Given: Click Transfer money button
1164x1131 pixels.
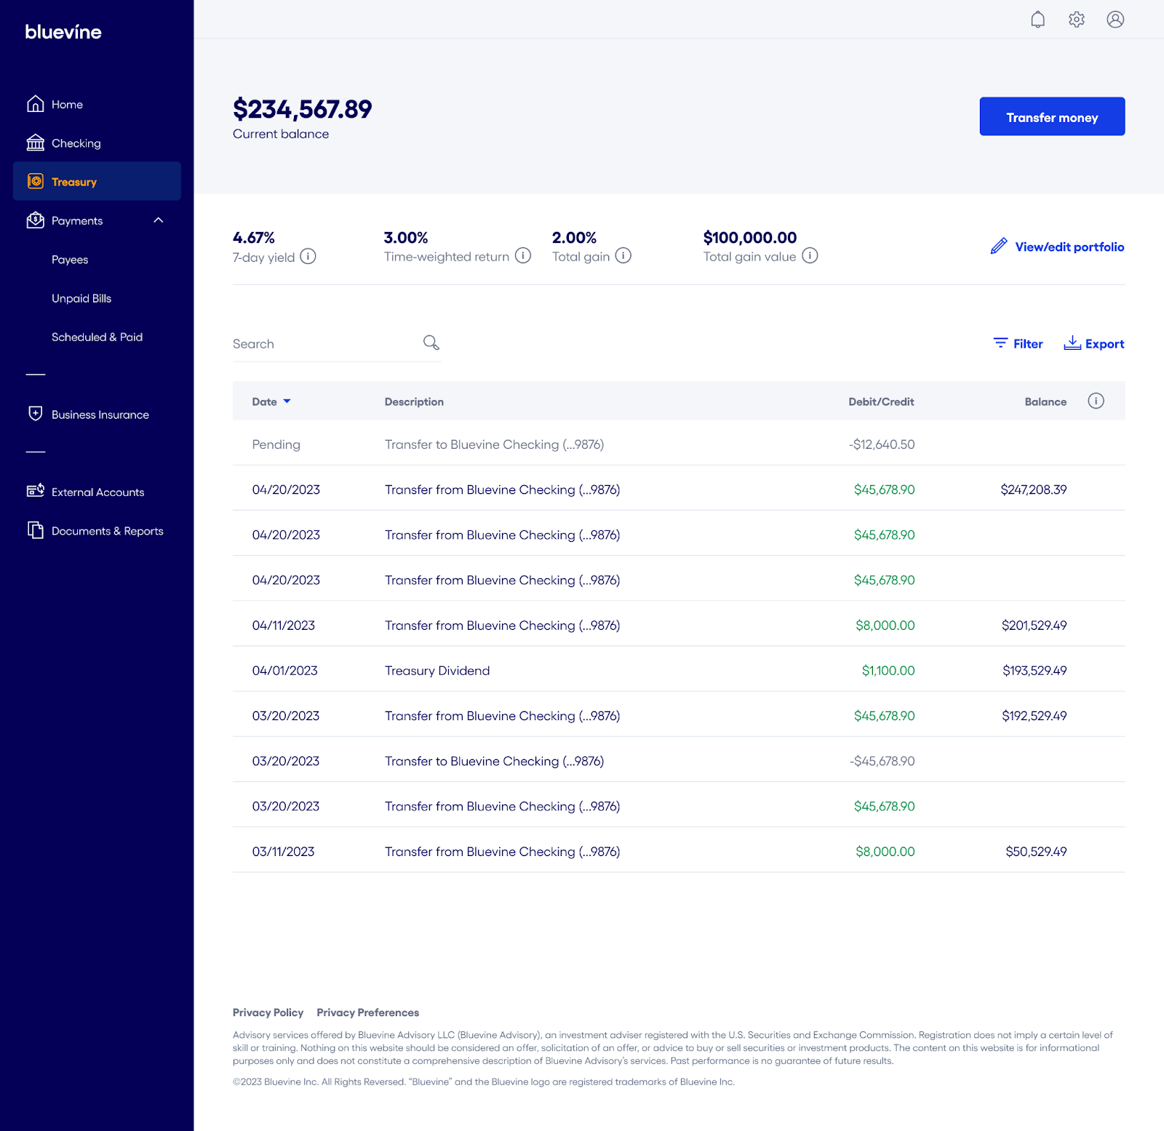Looking at the screenshot, I should (1052, 116).
